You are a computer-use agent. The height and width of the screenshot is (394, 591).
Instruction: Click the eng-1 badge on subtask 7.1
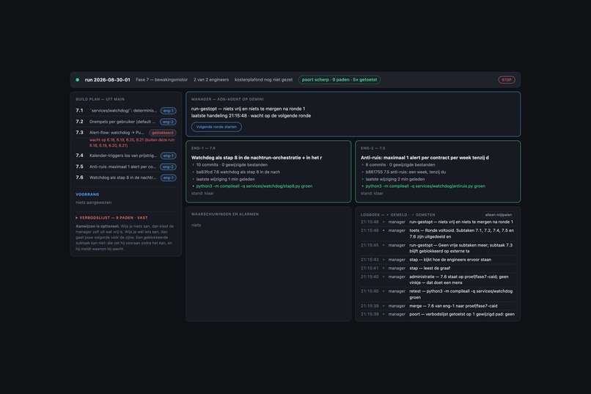pyautogui.click(x=168, y=111)
